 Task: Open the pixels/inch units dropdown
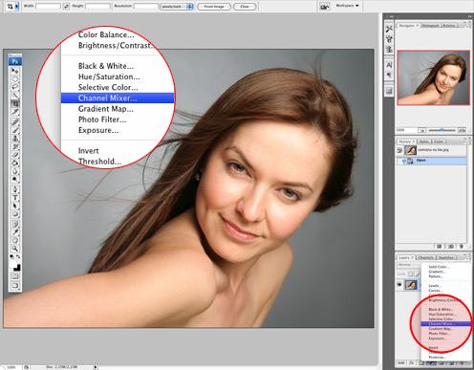coord(177,6)
